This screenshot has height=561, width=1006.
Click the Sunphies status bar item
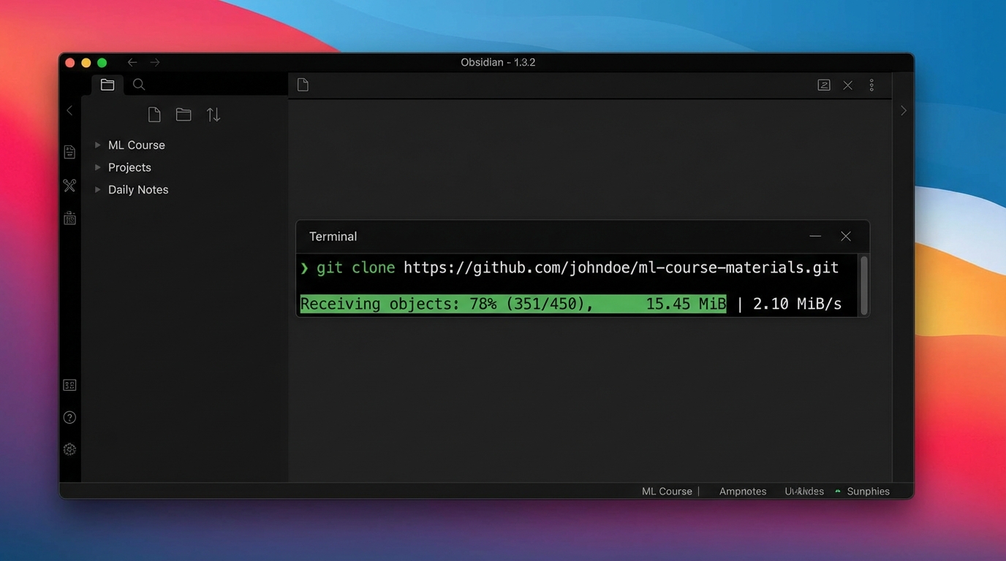[x=868, y=491]
